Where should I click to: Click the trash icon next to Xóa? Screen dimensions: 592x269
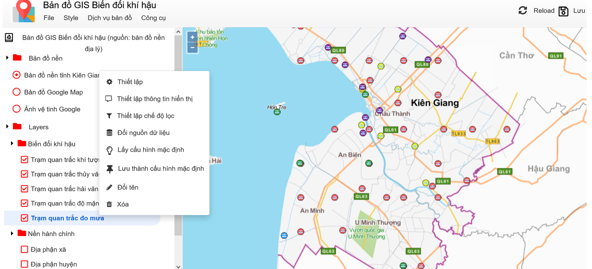pos(109,204)
